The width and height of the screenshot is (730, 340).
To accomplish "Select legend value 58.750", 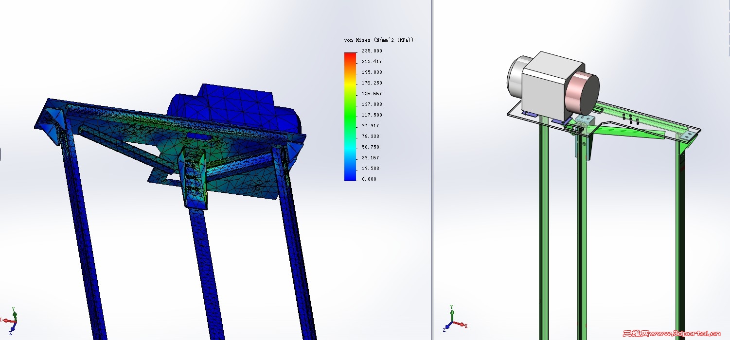I will (x=371, y=147).
